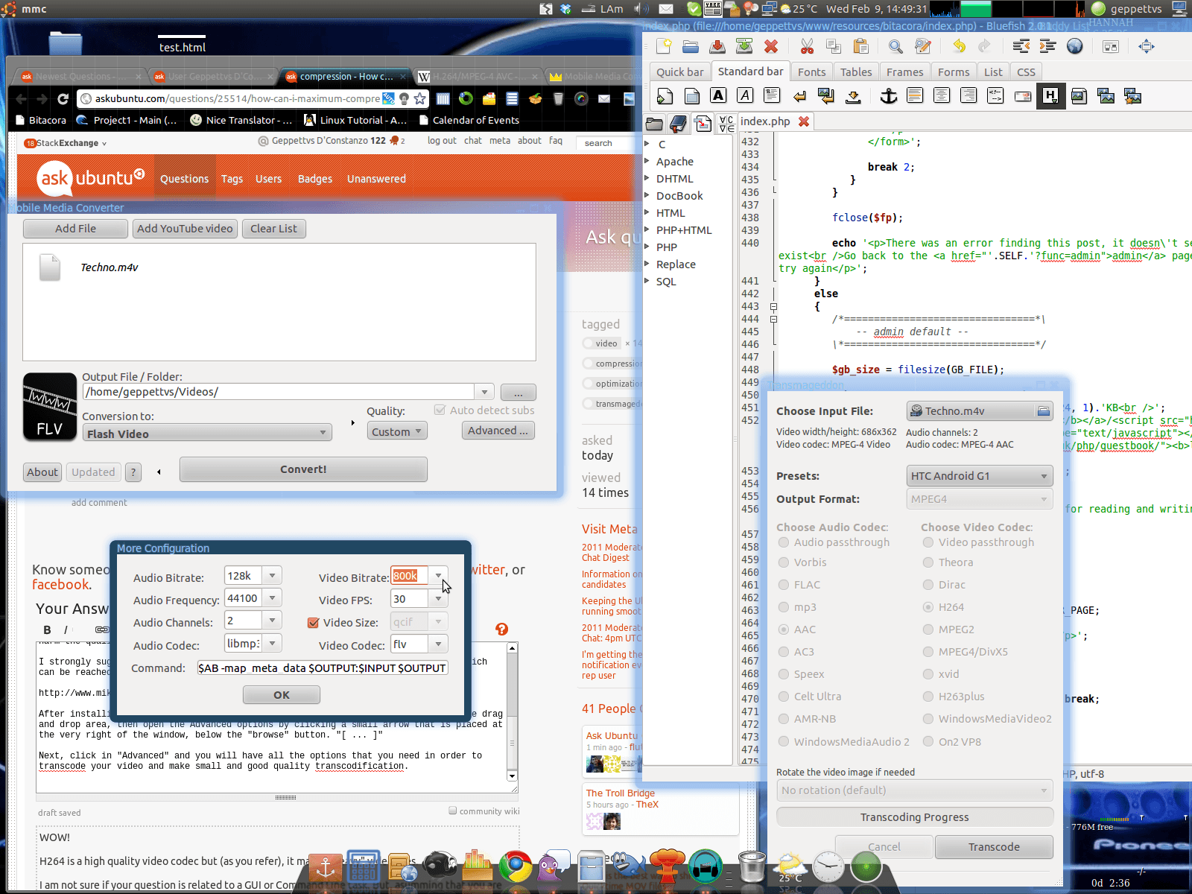This screenshot has height=894, width=1192.
Task: Open Quality Custom dropdown
Action: click(x=397, y=431)
